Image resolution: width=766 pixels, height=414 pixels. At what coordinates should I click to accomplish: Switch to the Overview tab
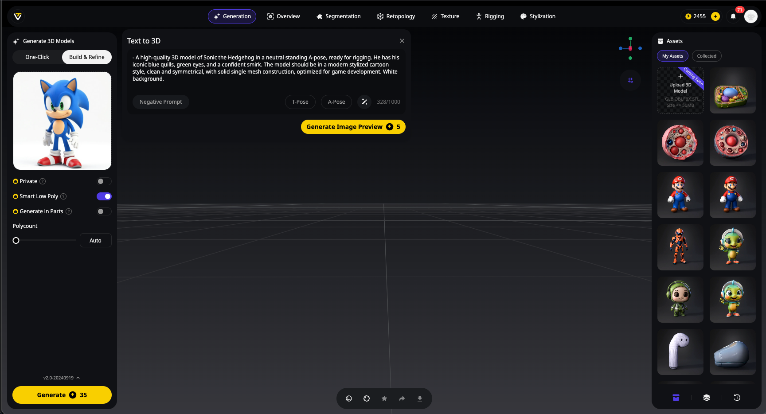click(x=283, y=16)
